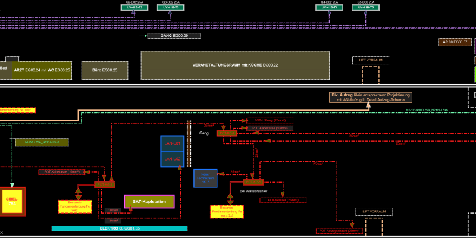Select the VERANSTALTUNGSRAUM mit KÜCHE room
The height and width of the screenshot is (238, 476).
click(x=235, y=65)
